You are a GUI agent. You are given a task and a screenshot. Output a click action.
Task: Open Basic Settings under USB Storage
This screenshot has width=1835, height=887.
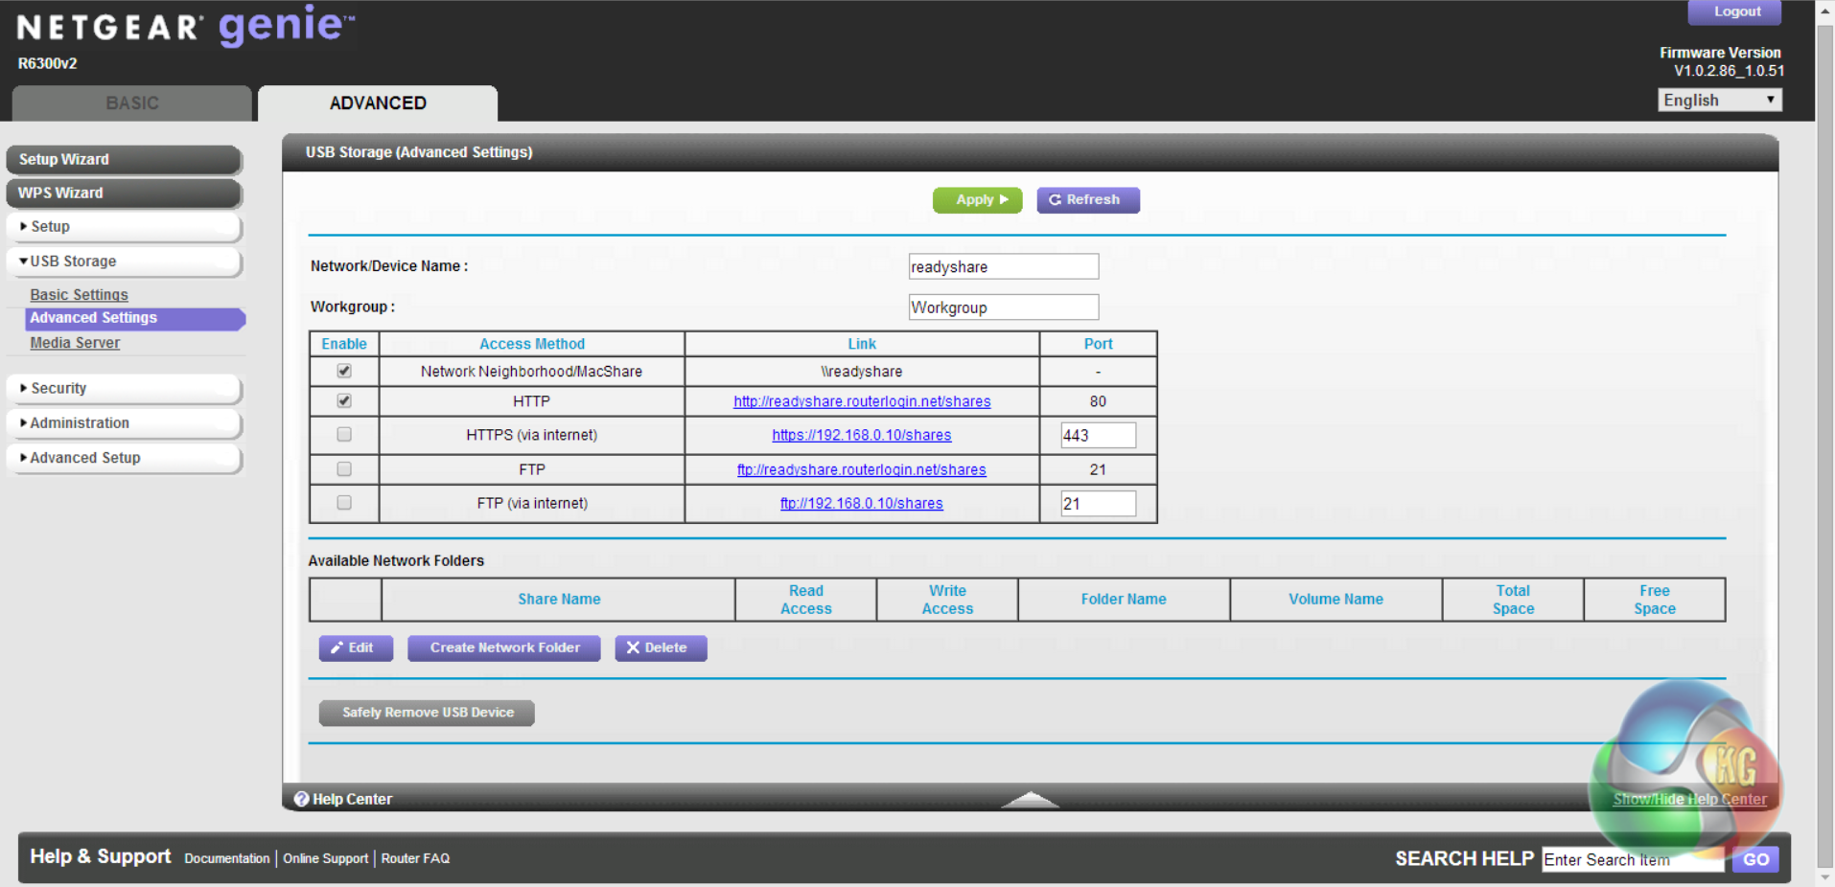(x=79, y=295)
